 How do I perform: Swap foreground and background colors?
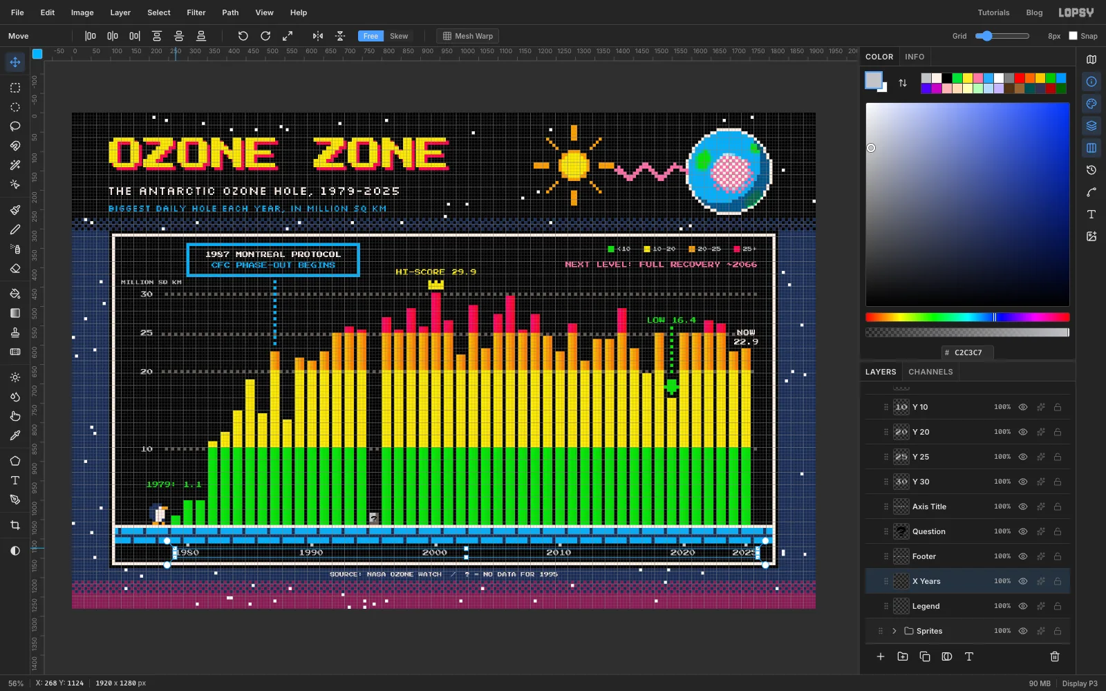pos(903,83)
